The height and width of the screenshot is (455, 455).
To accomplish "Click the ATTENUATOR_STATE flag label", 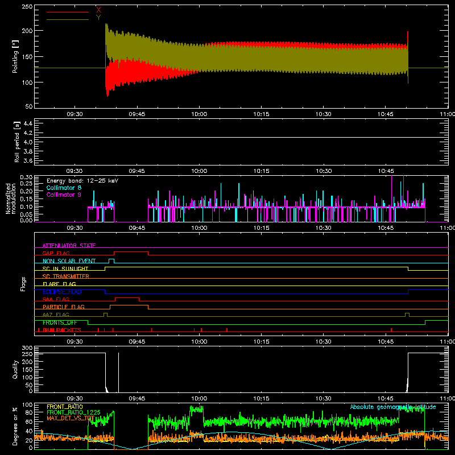I will click(x=69, y=246).
